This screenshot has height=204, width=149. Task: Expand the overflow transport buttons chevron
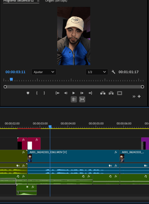[x=134, y=97]
